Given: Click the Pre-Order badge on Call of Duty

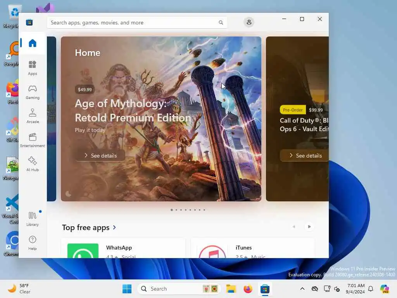Looking at the screenshot, I should click(293, 110).
